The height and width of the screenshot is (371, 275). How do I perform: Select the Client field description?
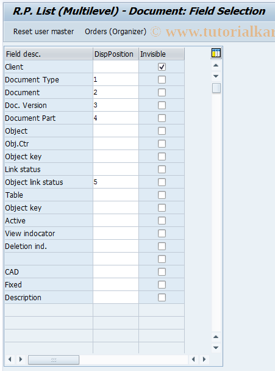(14, 67)
